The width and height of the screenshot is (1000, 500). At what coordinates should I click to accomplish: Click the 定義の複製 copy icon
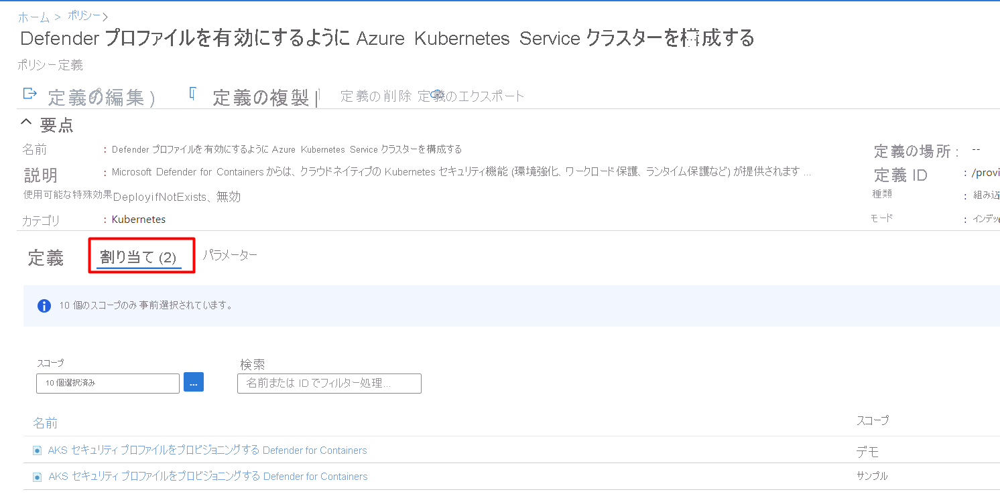(x=192, y=93)
